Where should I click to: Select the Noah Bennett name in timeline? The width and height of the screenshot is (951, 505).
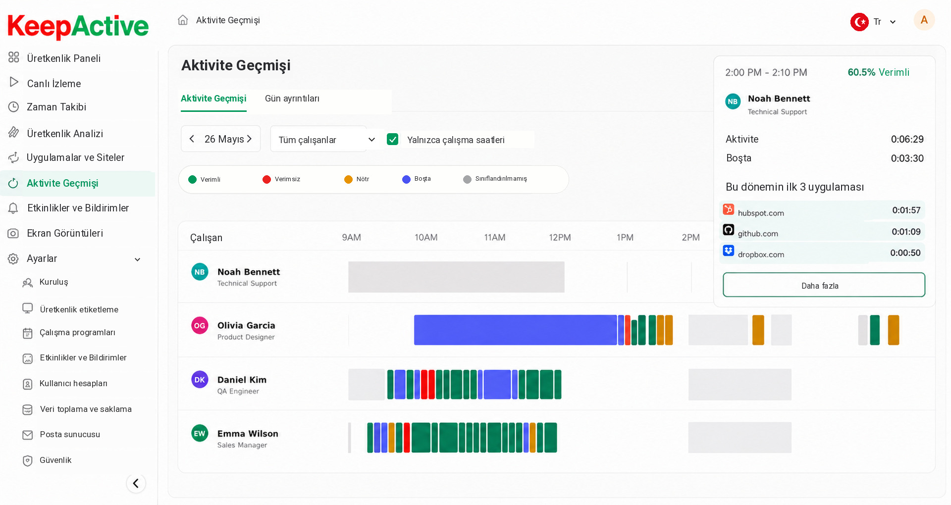pyautogui.click(x=249, y=272)
